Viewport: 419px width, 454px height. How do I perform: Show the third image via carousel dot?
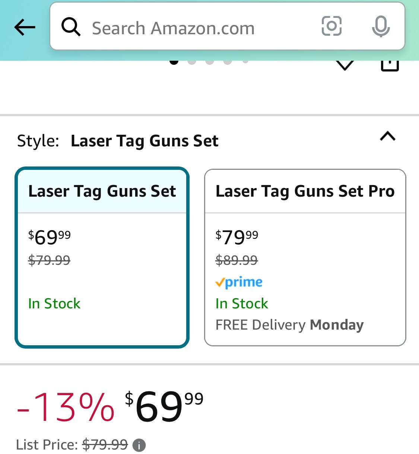pyautogui.click(x=210, y=61)
